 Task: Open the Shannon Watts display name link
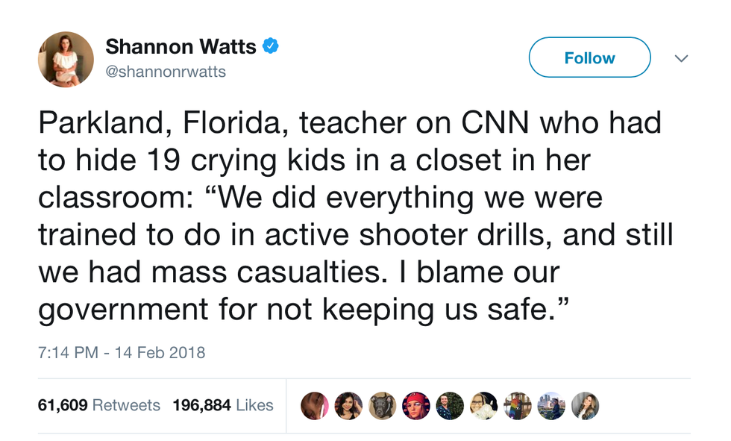[x=181, y=46]
